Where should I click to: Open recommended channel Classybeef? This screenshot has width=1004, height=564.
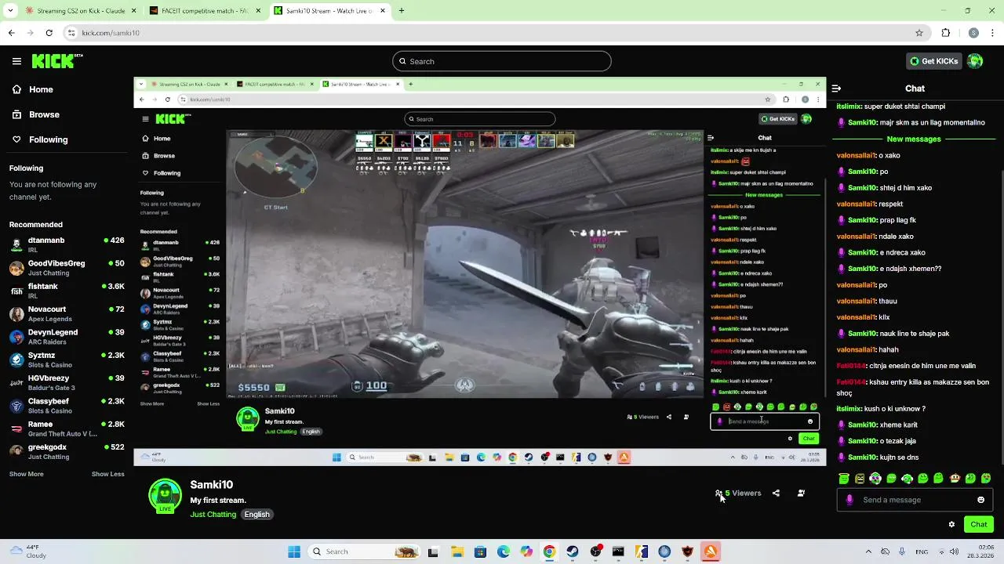coord(67,406)
